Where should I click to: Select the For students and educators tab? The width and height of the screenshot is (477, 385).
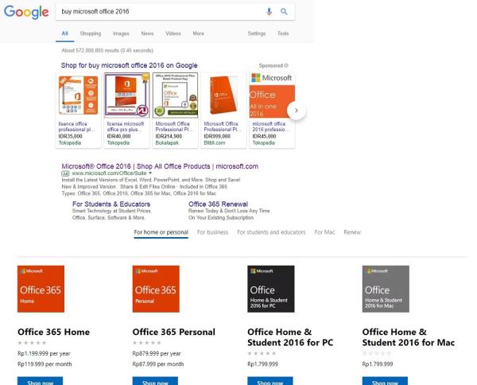coord(271,231)
